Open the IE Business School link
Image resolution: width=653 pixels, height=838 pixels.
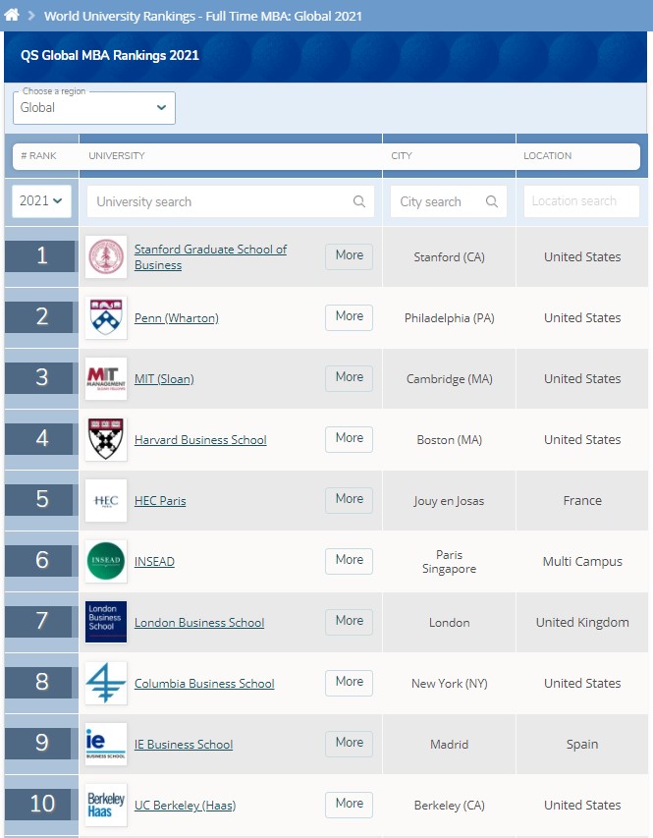click(x=184, y=745)
